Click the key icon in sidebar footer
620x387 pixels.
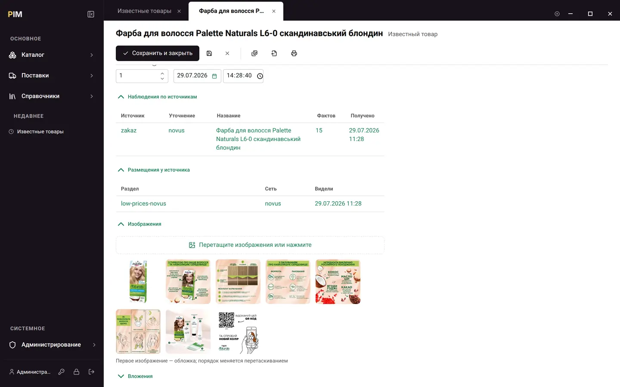(62, 372)
